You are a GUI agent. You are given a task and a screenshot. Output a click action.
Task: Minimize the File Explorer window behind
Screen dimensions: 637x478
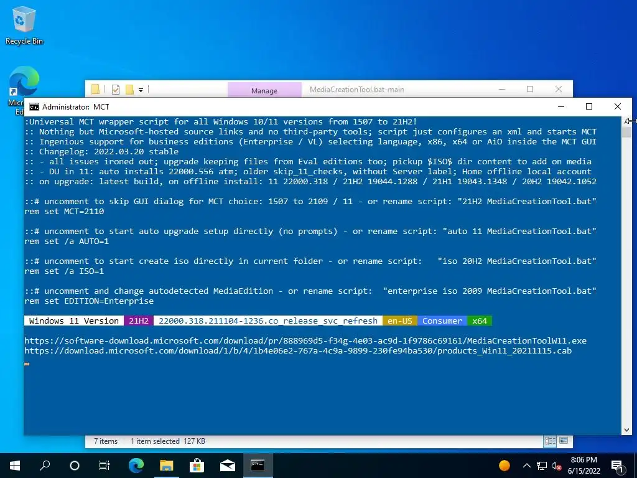[502, 90]
